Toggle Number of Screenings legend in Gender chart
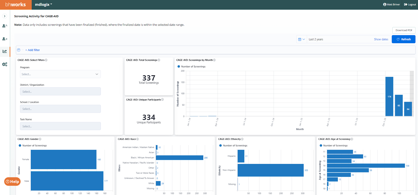 [33, 146]
